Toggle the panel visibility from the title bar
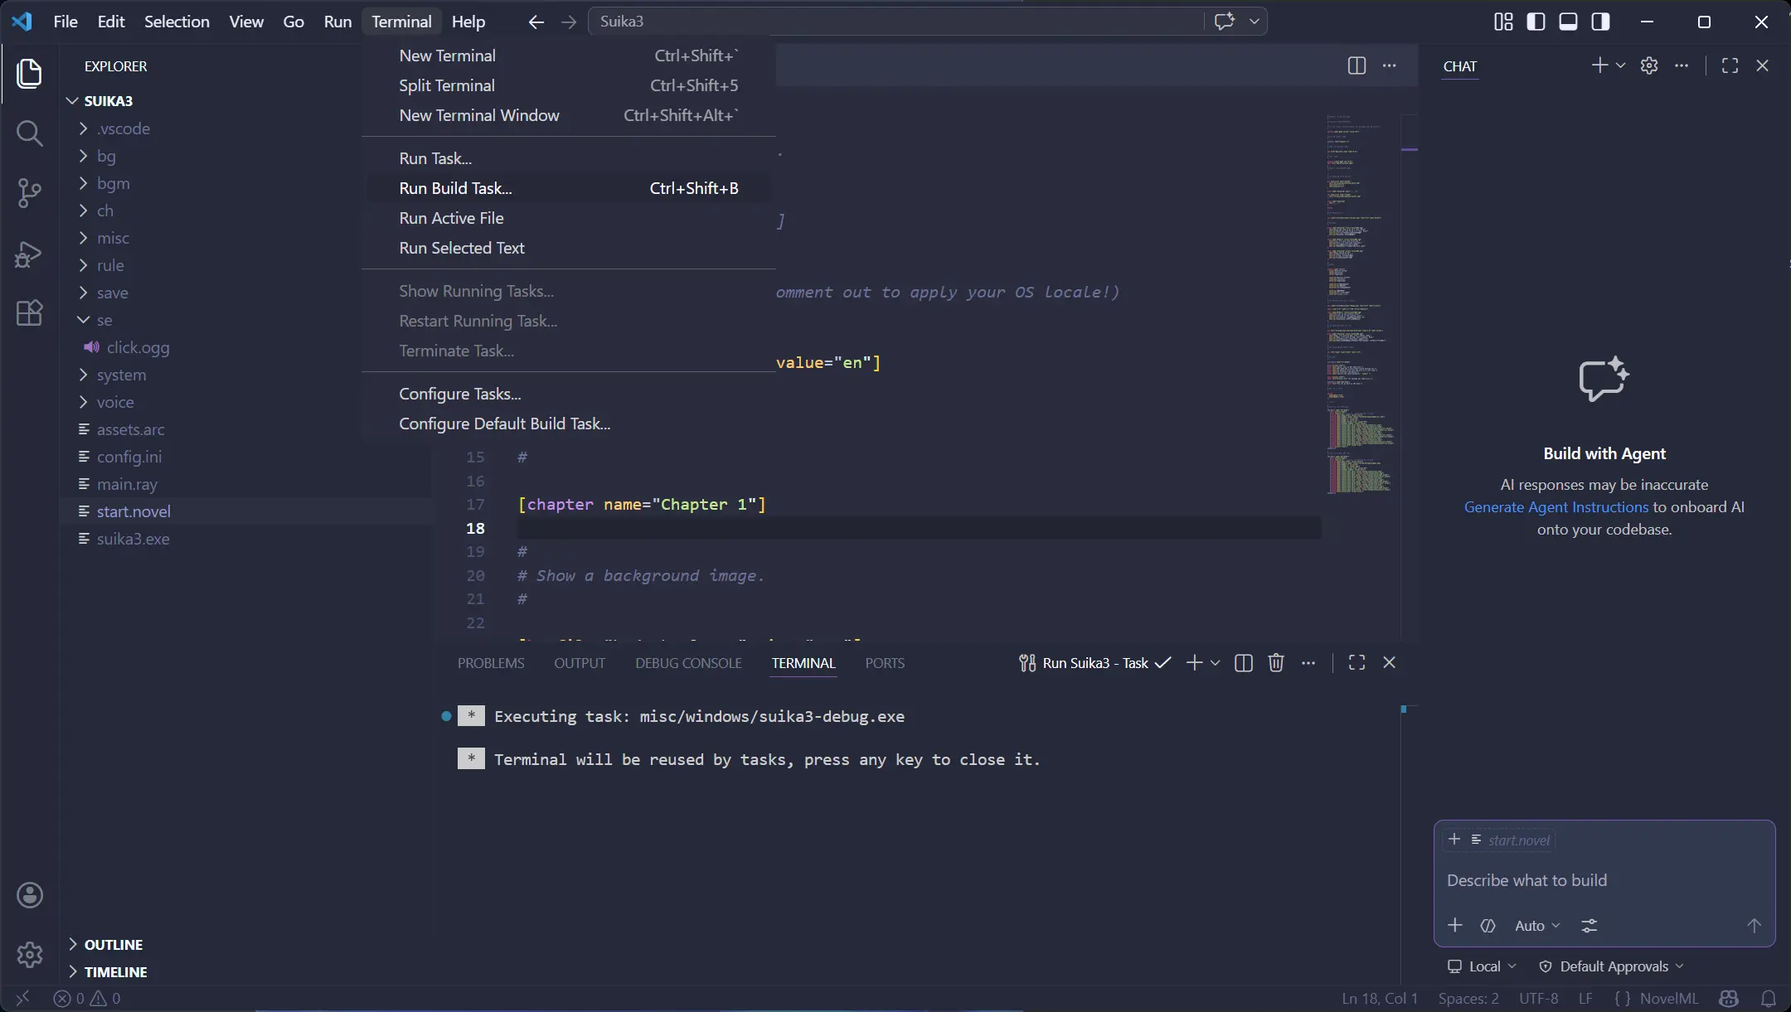 1567,22
